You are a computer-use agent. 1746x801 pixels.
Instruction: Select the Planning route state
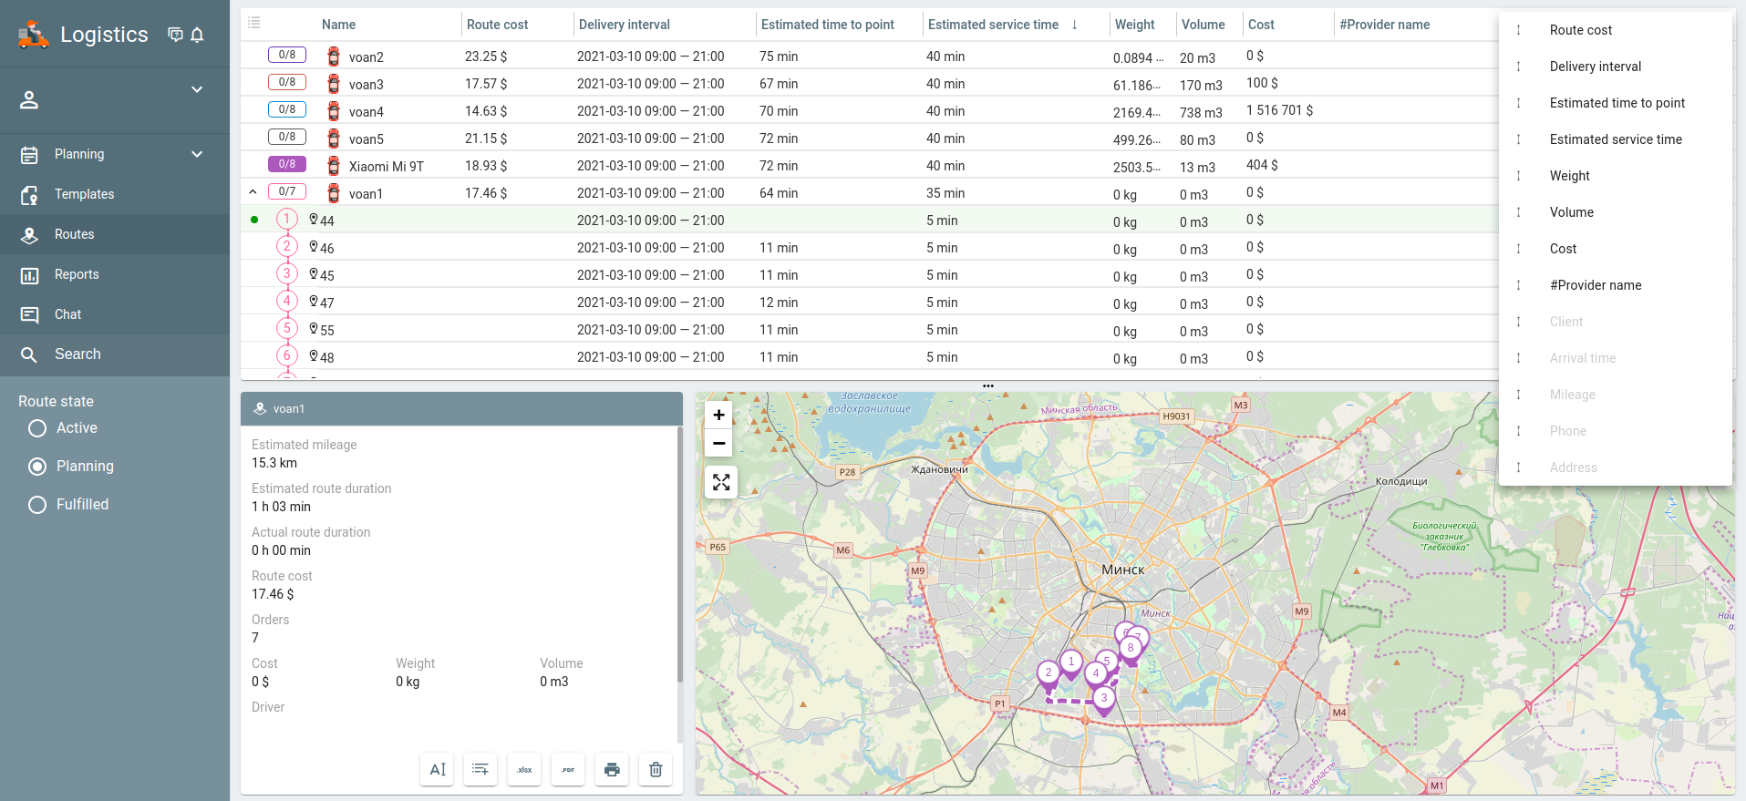(x=37, y=467)
